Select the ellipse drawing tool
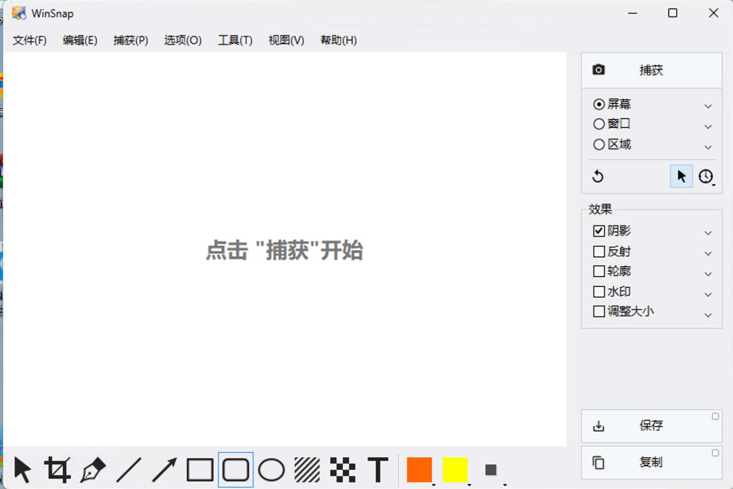This screenshot has height=489, width=733. [x=271, y=469]
